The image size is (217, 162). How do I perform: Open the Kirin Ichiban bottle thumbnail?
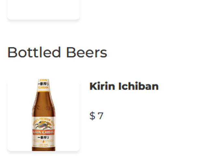[44, 115]
